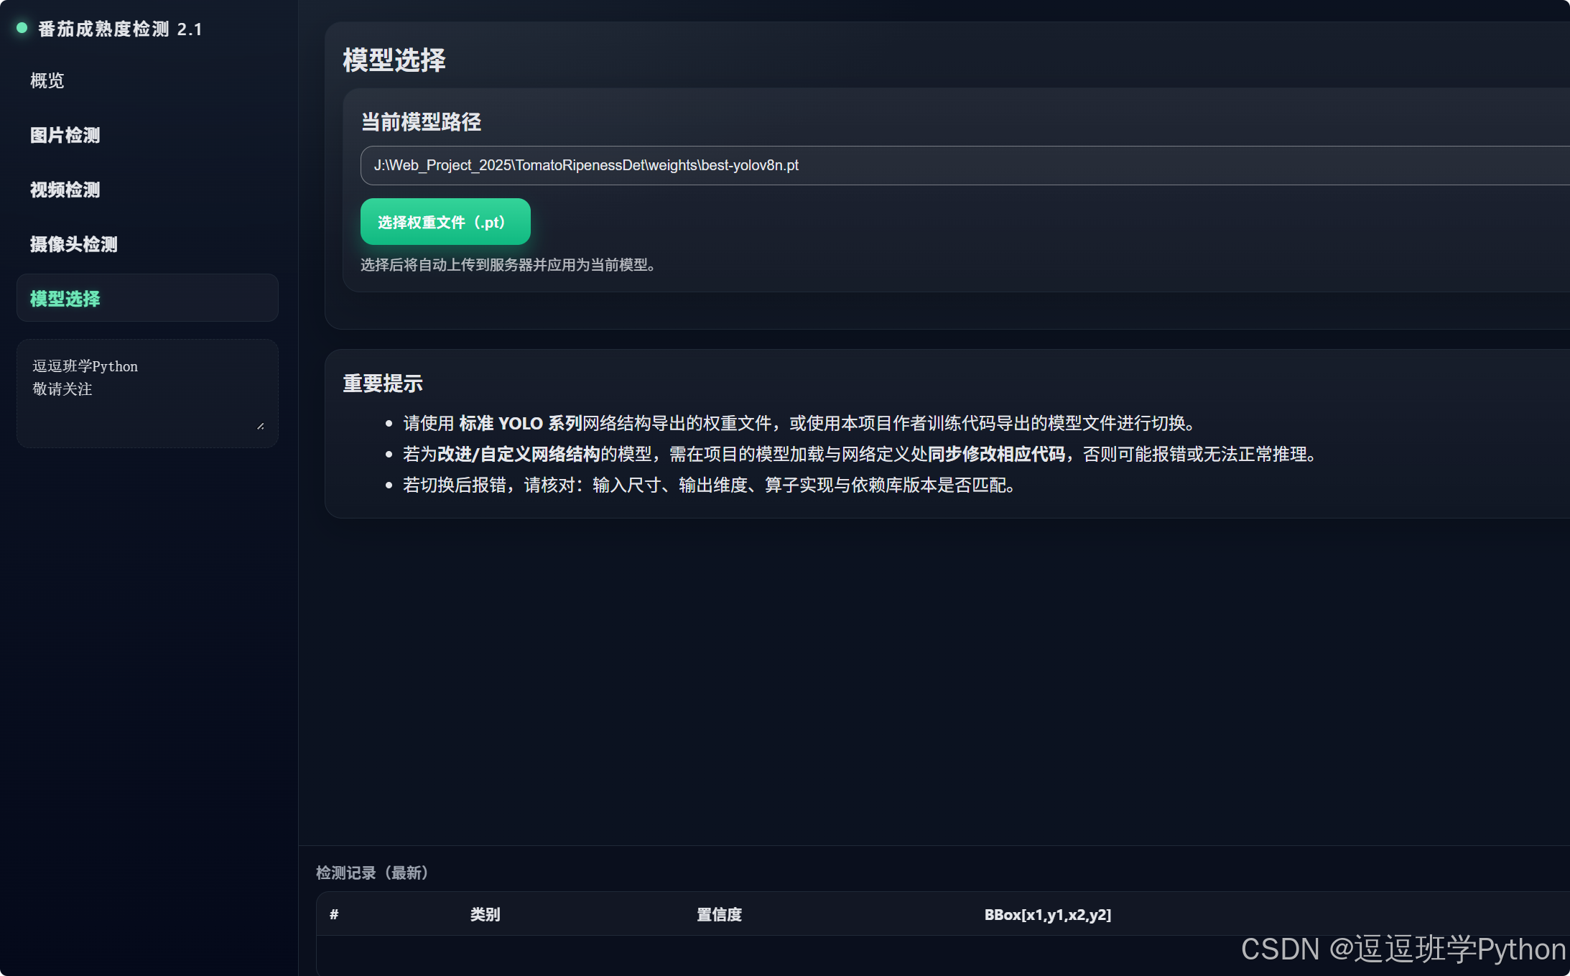The image size is (1570, 976).
Task: Open the 概览 overview page
Action: point(47,80)
